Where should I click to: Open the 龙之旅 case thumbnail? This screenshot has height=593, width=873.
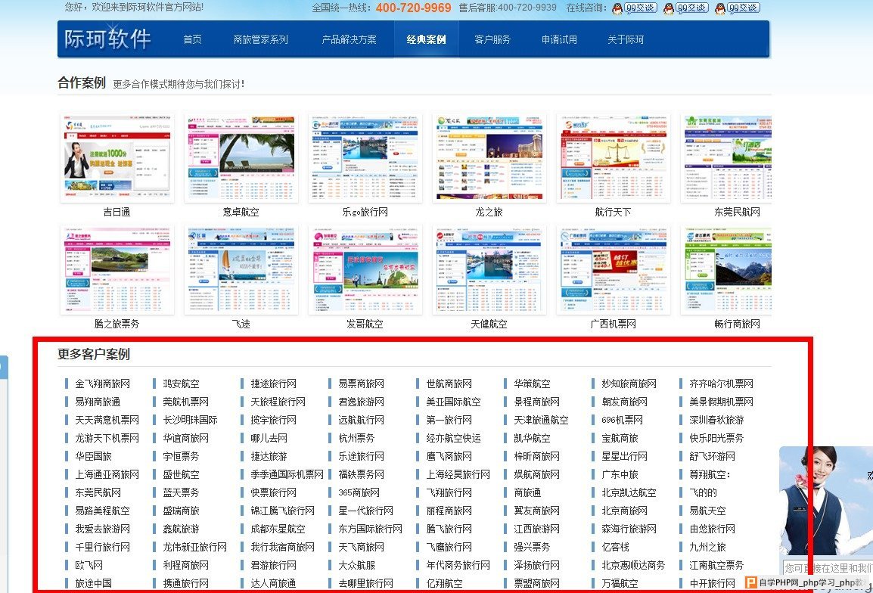coord(489,157)
